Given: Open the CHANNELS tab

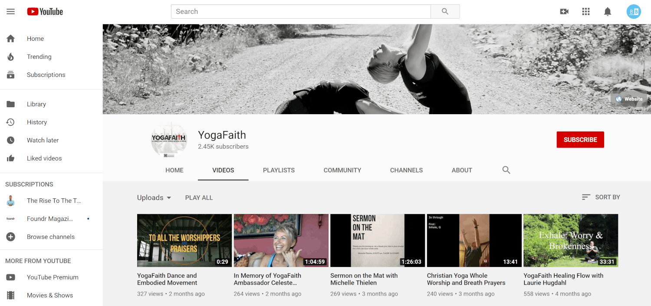Looking at the screenshot, I should pos(406,170).
